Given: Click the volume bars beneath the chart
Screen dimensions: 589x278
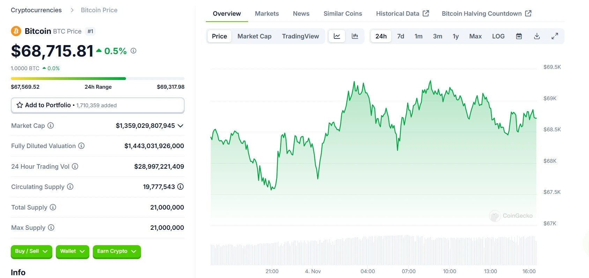Looking at the screenshot, I should [x=373, y=250].
